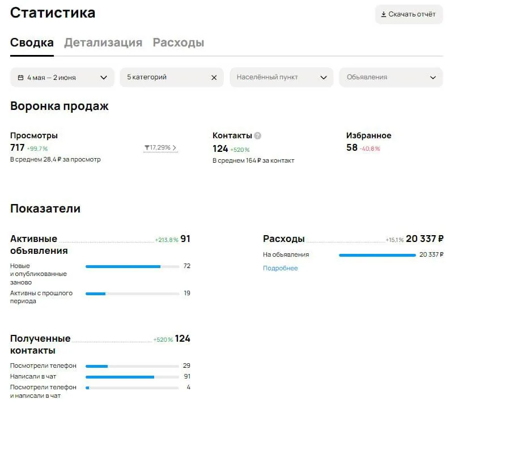
Task: Click the Статистика page heading
Action: click(53, 13)
